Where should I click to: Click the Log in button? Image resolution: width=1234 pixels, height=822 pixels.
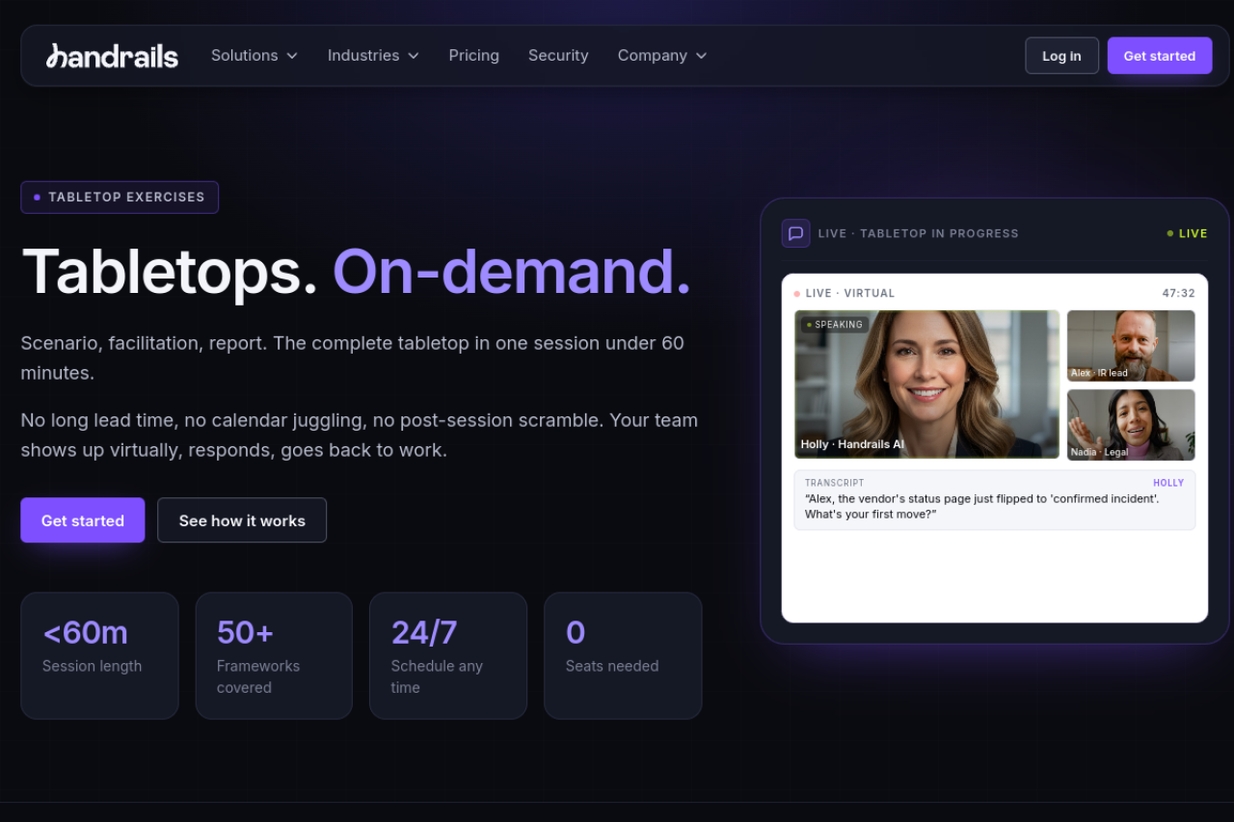(x=1061, y=56)
